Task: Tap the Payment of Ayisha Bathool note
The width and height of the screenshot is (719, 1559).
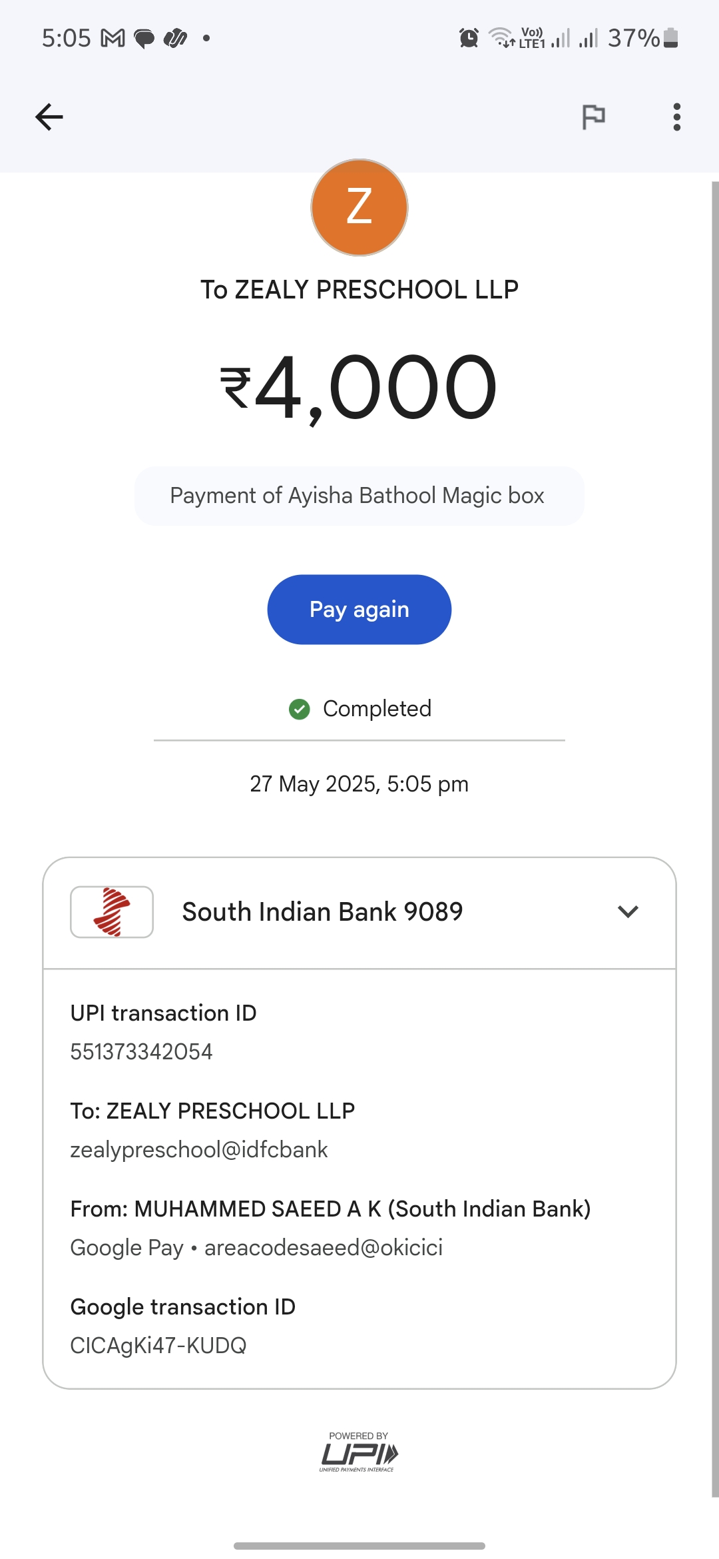Action: click(x=358, y=496)
